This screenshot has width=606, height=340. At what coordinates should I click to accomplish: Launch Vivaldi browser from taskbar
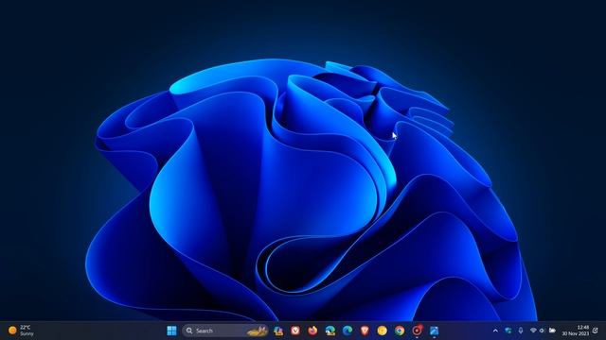point(295,331)
